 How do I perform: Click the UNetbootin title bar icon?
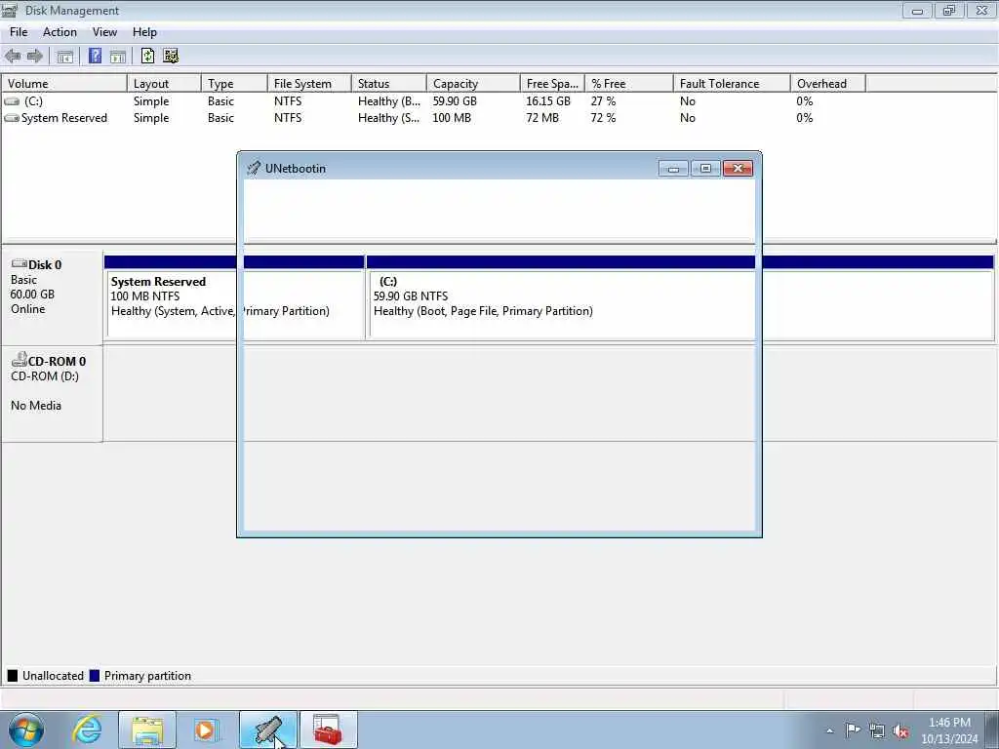[x=254, y=168]
